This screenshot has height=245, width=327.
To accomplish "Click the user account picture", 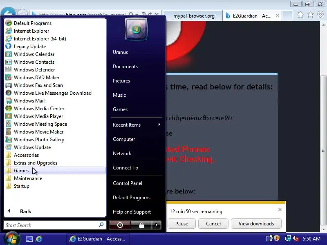I will click(x=136, y=29).
